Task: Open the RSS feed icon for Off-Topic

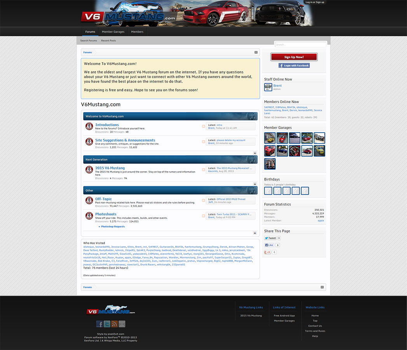Action: 204,200
